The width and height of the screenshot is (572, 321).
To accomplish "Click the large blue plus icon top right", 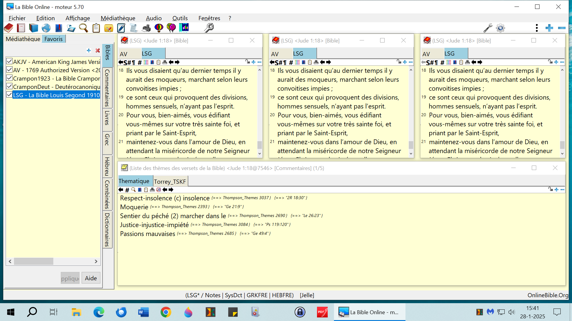I will 549,28.
